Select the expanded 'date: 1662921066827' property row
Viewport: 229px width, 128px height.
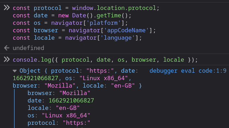(61, 101)
